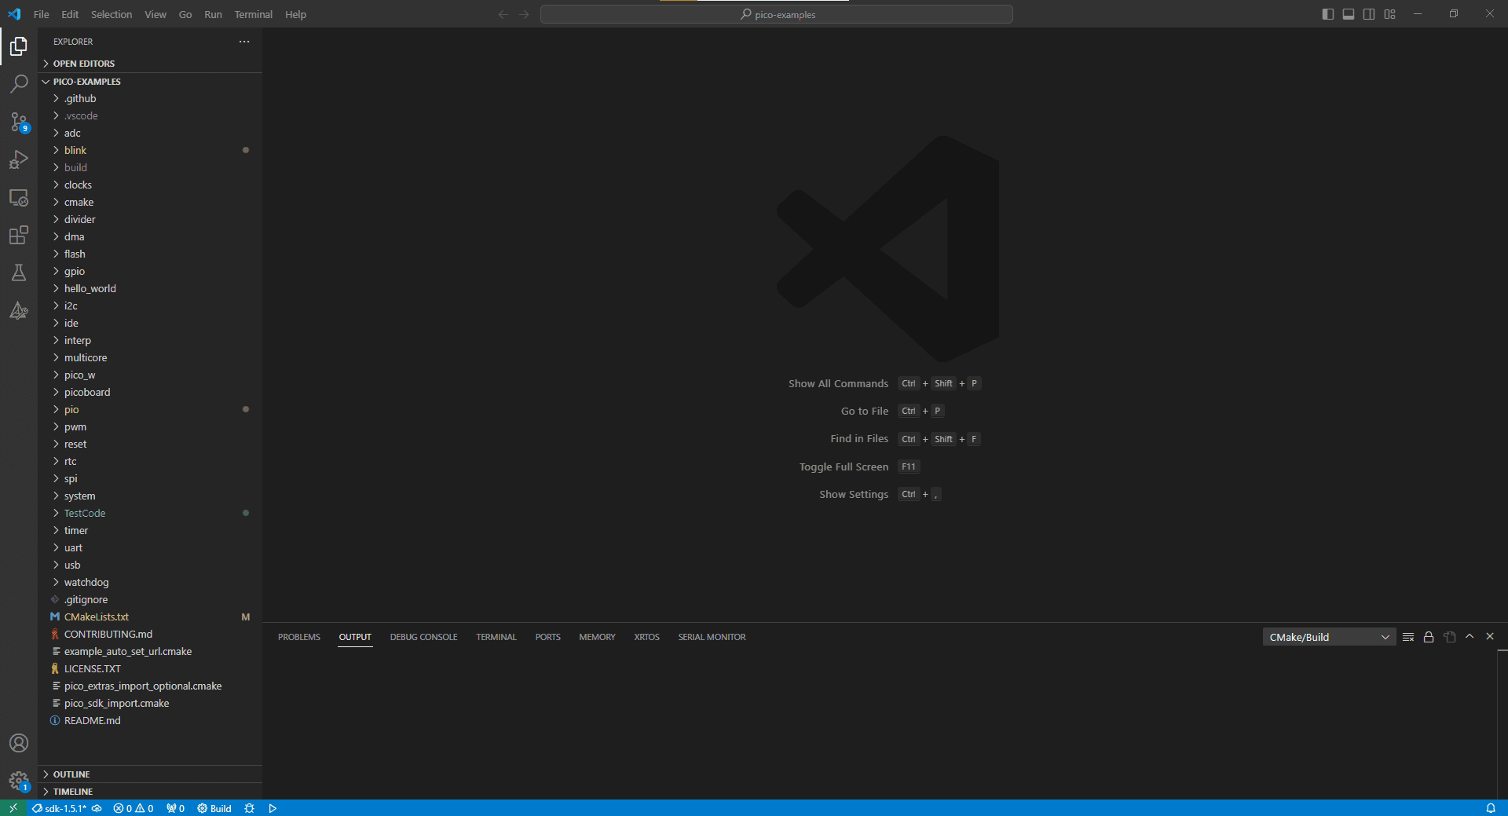
Task: Open the Remote Explorer view
Action: pyautogui.click(x=19, y=197)
